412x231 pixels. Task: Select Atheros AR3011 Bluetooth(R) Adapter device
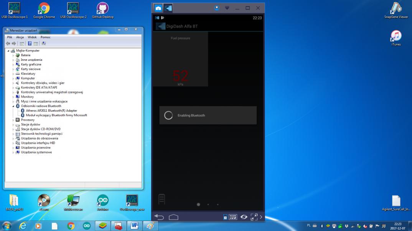51,111
